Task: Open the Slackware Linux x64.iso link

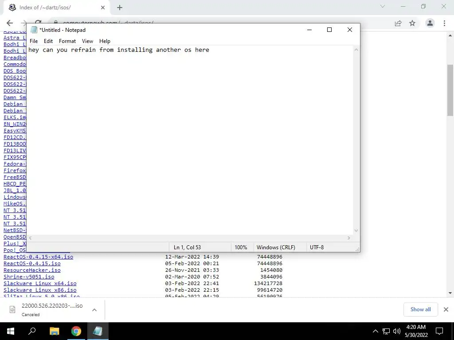Action: click(x=40, y=283)
